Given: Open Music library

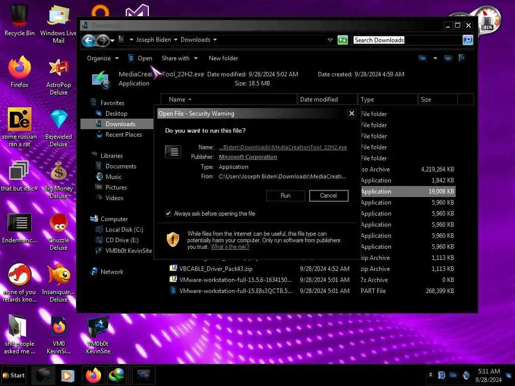Looking at the screenshot, I should 113,177.
